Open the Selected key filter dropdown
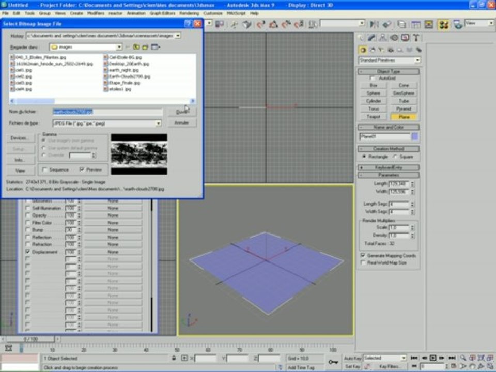 [x=404, y=358]
